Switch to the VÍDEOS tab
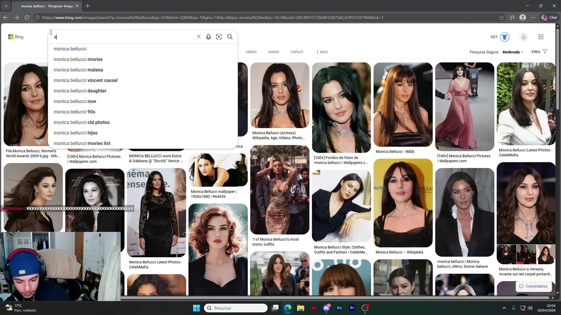 click(x=251, y=52)
